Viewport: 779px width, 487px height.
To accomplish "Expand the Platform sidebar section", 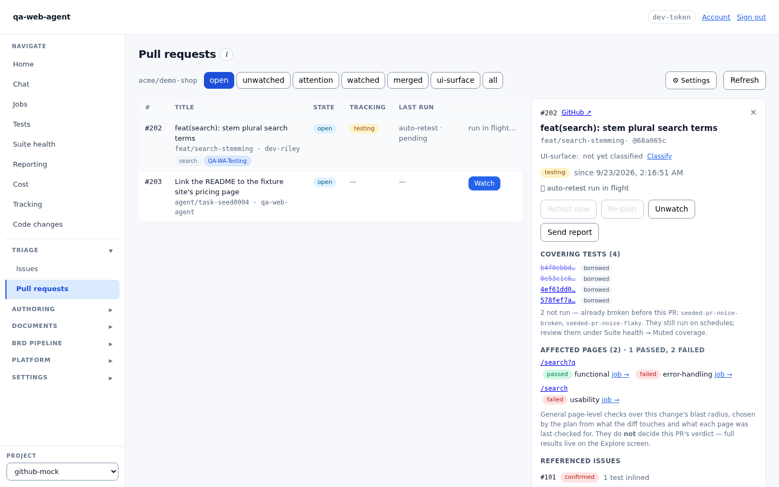I will click(x=63, y=360).
